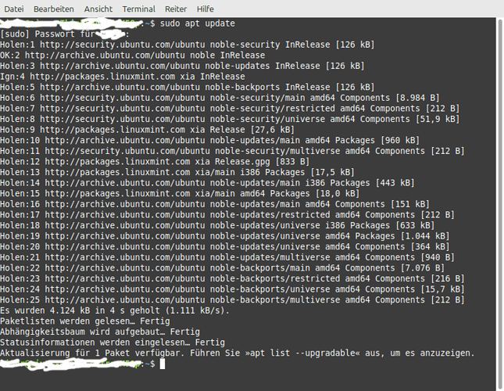504x391 pixels.
Task: Click the 'Holen:11' noble-security/multiverse line
Action: (x=232, y=151)
